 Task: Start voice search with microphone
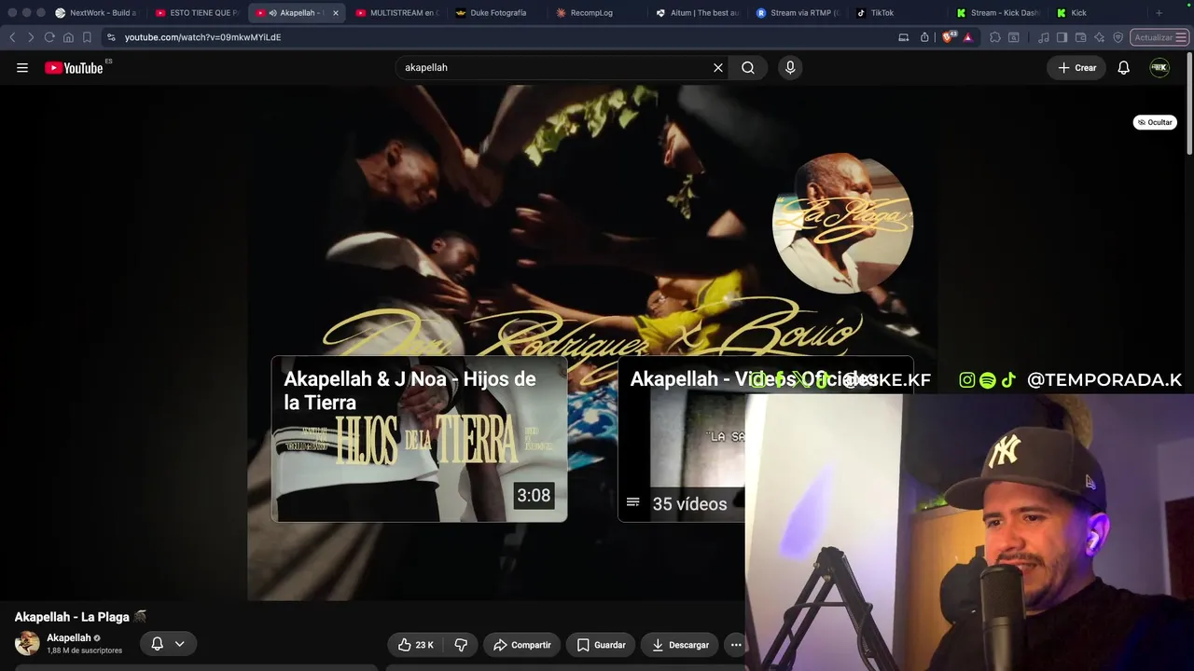point(790,68)
